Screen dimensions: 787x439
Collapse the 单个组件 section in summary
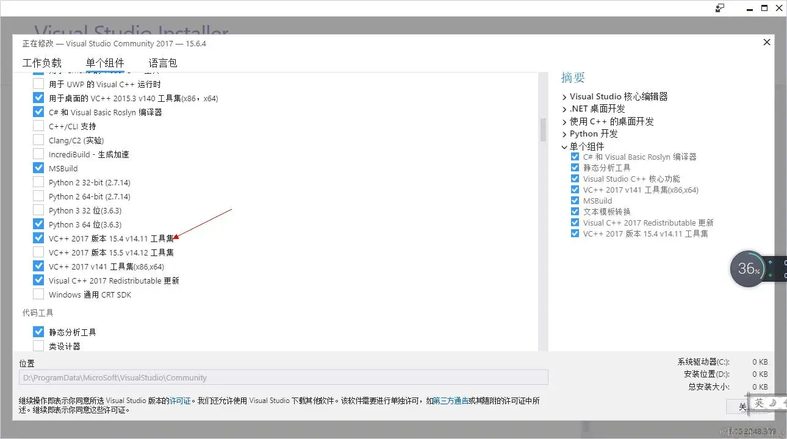[x=564, y=146]
